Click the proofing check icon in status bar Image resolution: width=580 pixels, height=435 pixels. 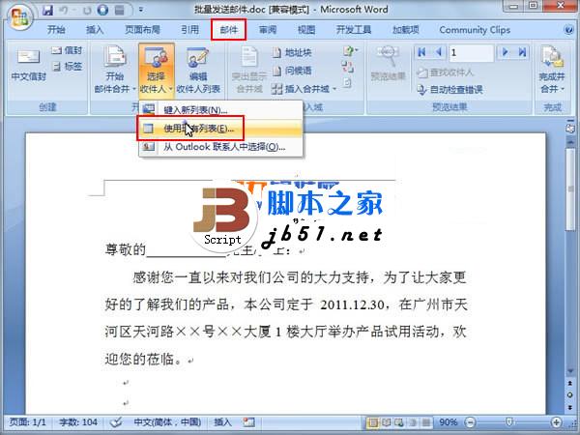coord(116,422)
